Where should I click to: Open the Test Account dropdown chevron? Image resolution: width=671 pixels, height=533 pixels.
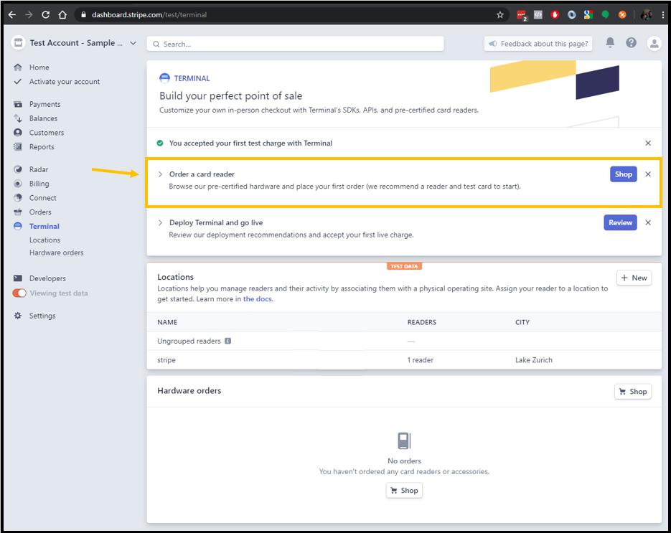click(x=133, y=43)
